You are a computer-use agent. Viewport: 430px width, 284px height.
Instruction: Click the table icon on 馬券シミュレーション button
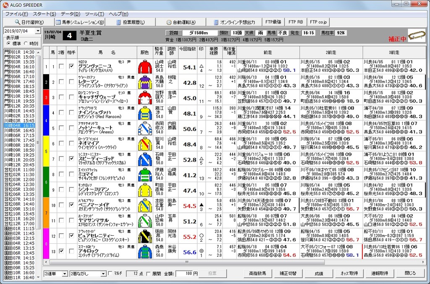click(x=58, y=22)
